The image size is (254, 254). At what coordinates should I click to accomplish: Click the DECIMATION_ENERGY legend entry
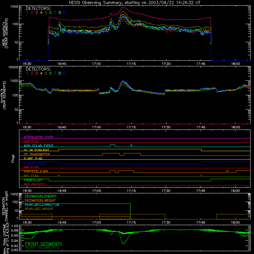(x=41, y=196)
